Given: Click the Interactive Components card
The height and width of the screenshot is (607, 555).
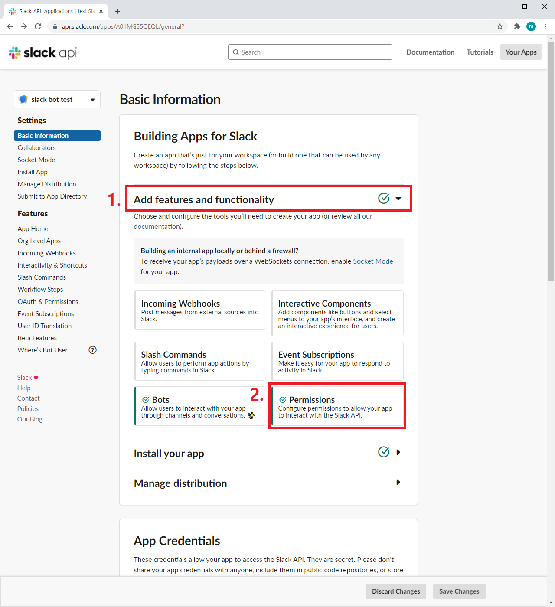Looking at the screenshot, I should (x=337, y=313).
